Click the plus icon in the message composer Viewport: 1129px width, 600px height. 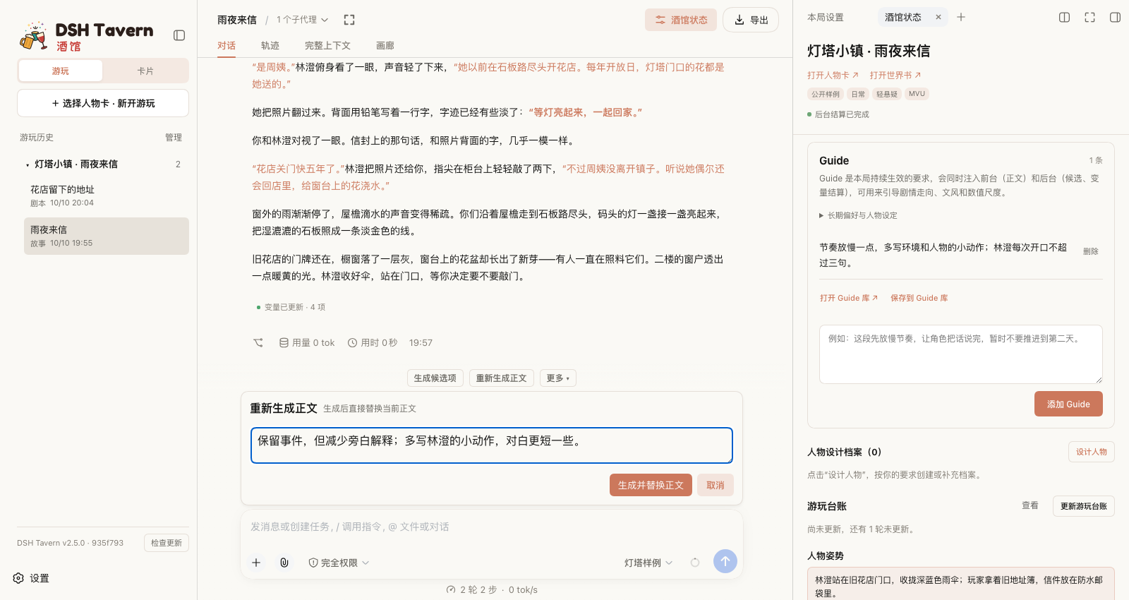[256, 563]
